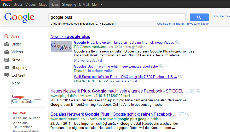The height and width of the screenshot is (132, 230).
Task: Filter by Seiten auf Deutsch
Action: tap(26, 118)
